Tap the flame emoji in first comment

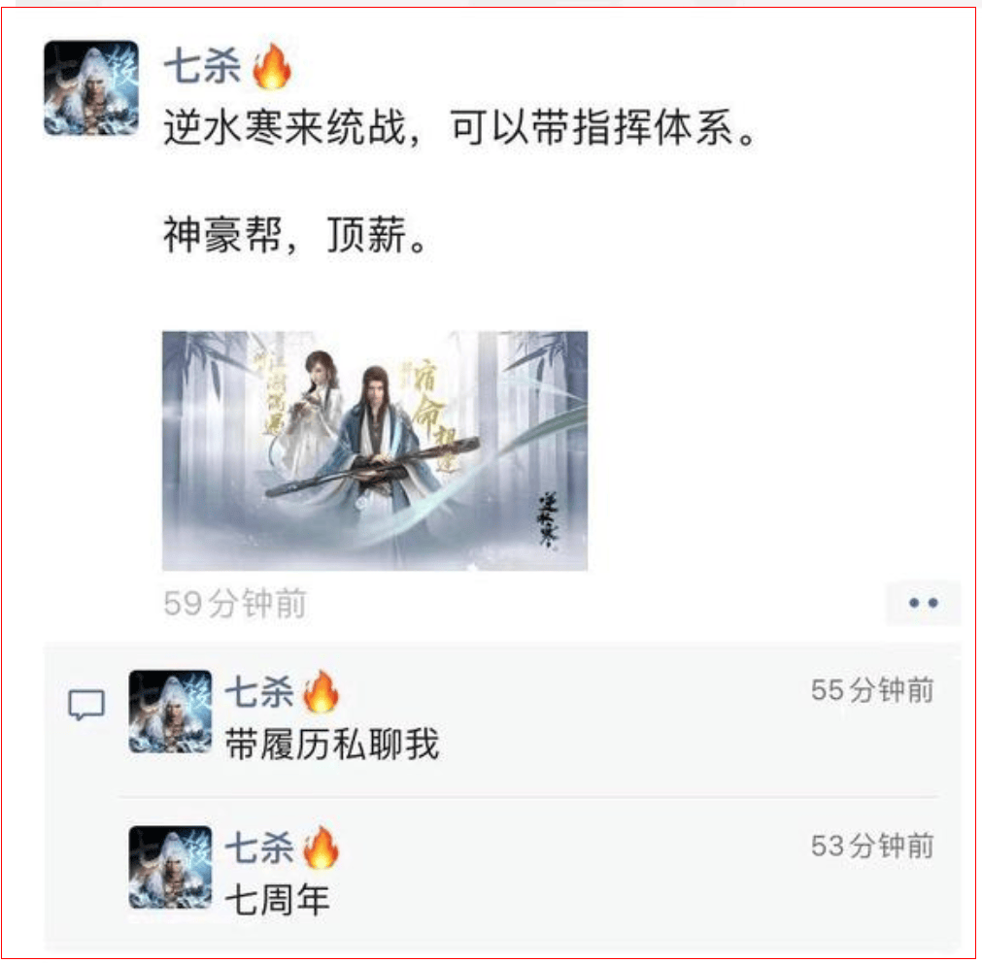pyautogui.click(x=322, y=691)
